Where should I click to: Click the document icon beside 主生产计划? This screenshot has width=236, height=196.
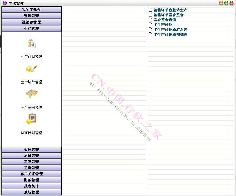(150, 25)
